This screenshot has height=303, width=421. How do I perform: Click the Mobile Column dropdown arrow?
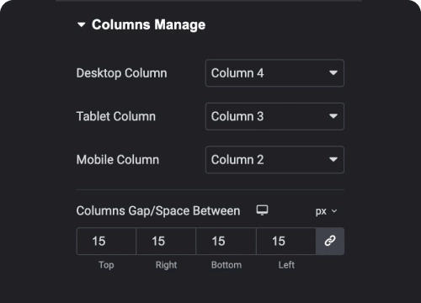tap(333, 160)
